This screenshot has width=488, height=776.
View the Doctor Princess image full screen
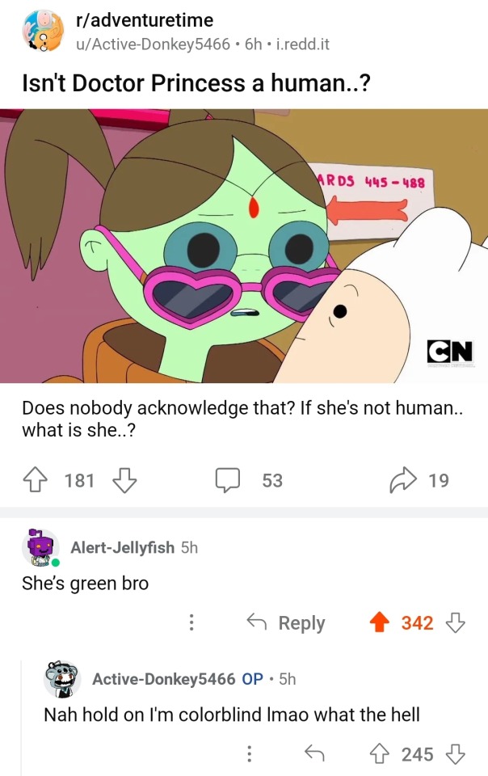pyautogui.click(x=244, y=246)
